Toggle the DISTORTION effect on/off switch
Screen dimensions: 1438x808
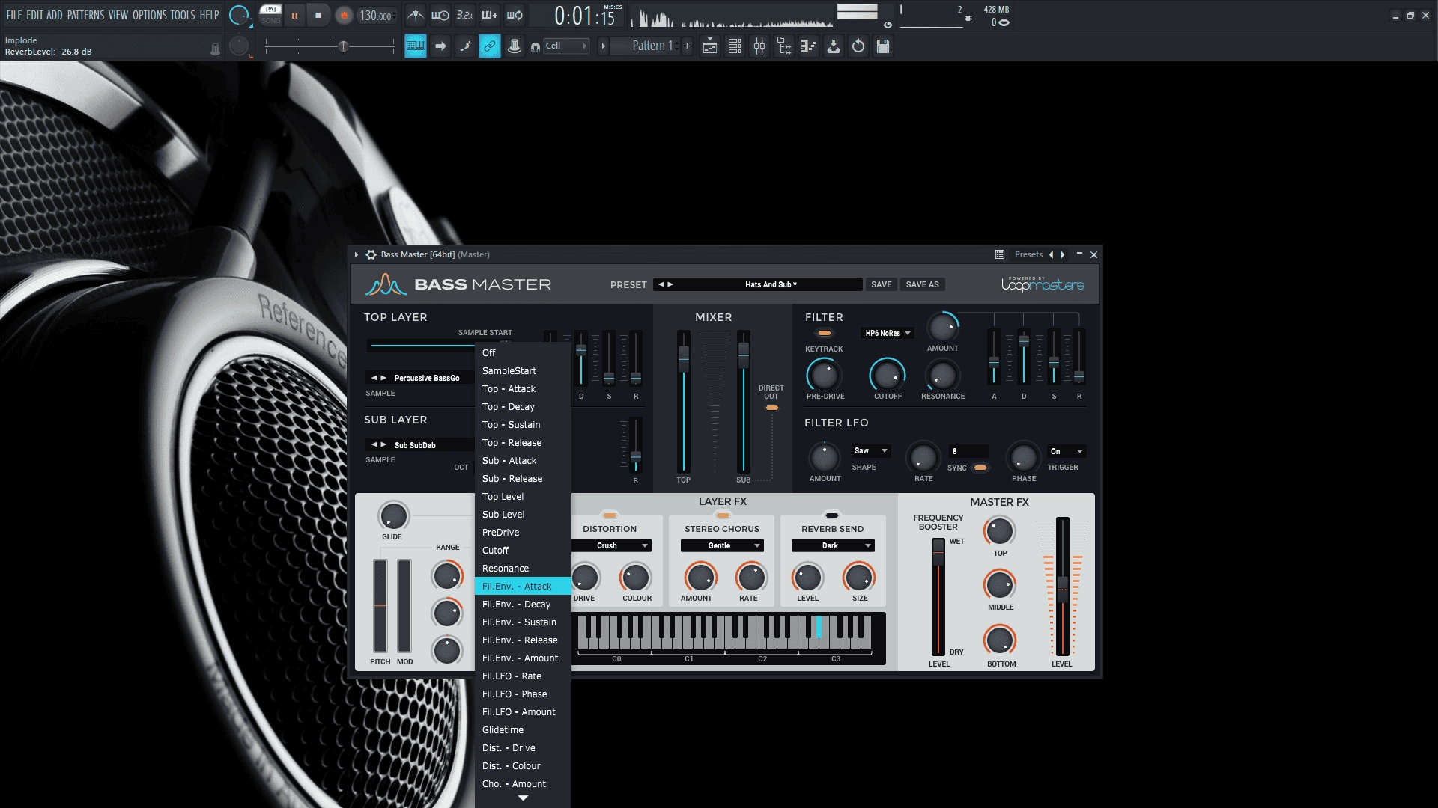[610, 515]
